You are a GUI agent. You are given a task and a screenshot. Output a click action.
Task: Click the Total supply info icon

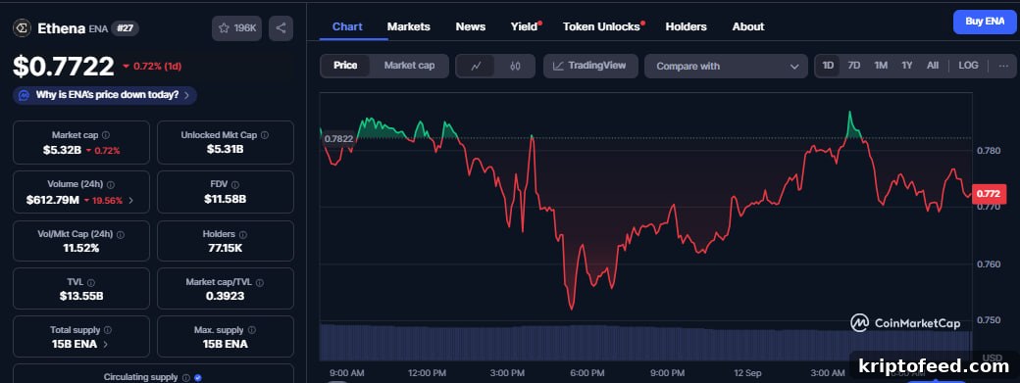point(107,330)
